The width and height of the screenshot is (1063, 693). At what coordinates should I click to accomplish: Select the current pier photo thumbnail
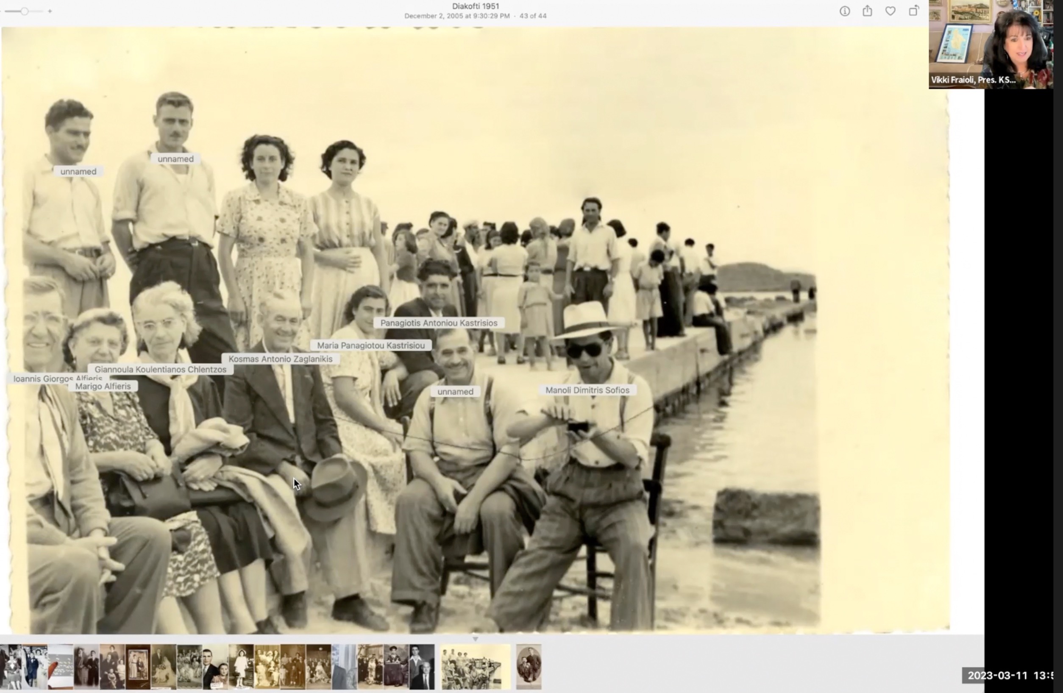tap(475, 667)
